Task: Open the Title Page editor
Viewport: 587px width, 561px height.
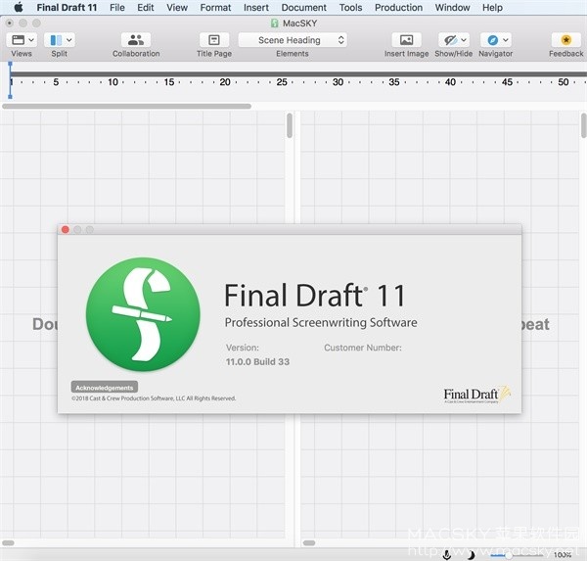Action: click(214, 40)
